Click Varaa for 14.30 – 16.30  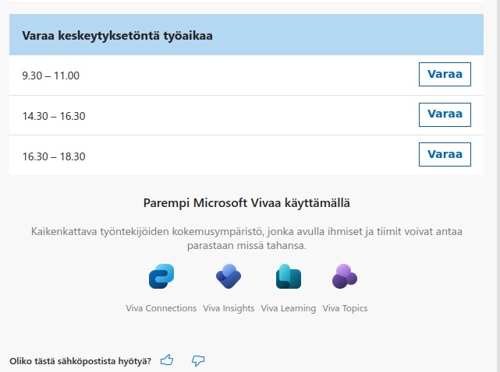coord(445,114)
